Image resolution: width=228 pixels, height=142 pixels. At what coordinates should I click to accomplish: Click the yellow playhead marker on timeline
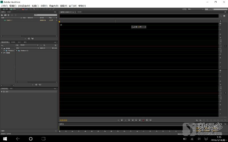[x=59, y=22]
